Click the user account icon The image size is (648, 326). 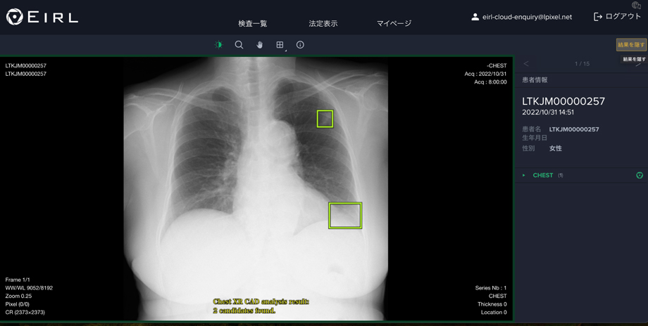click(x=475, y=17)
